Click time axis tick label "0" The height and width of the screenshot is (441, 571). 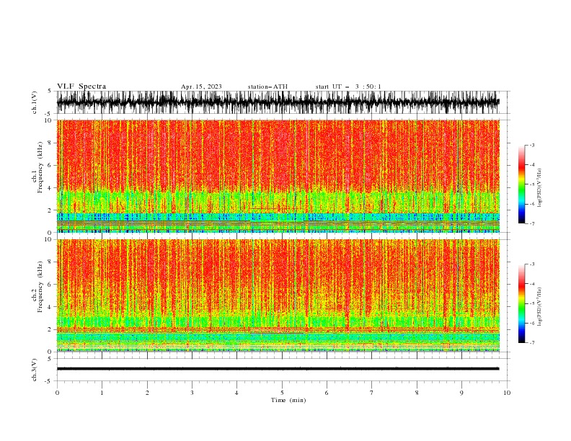57,393
